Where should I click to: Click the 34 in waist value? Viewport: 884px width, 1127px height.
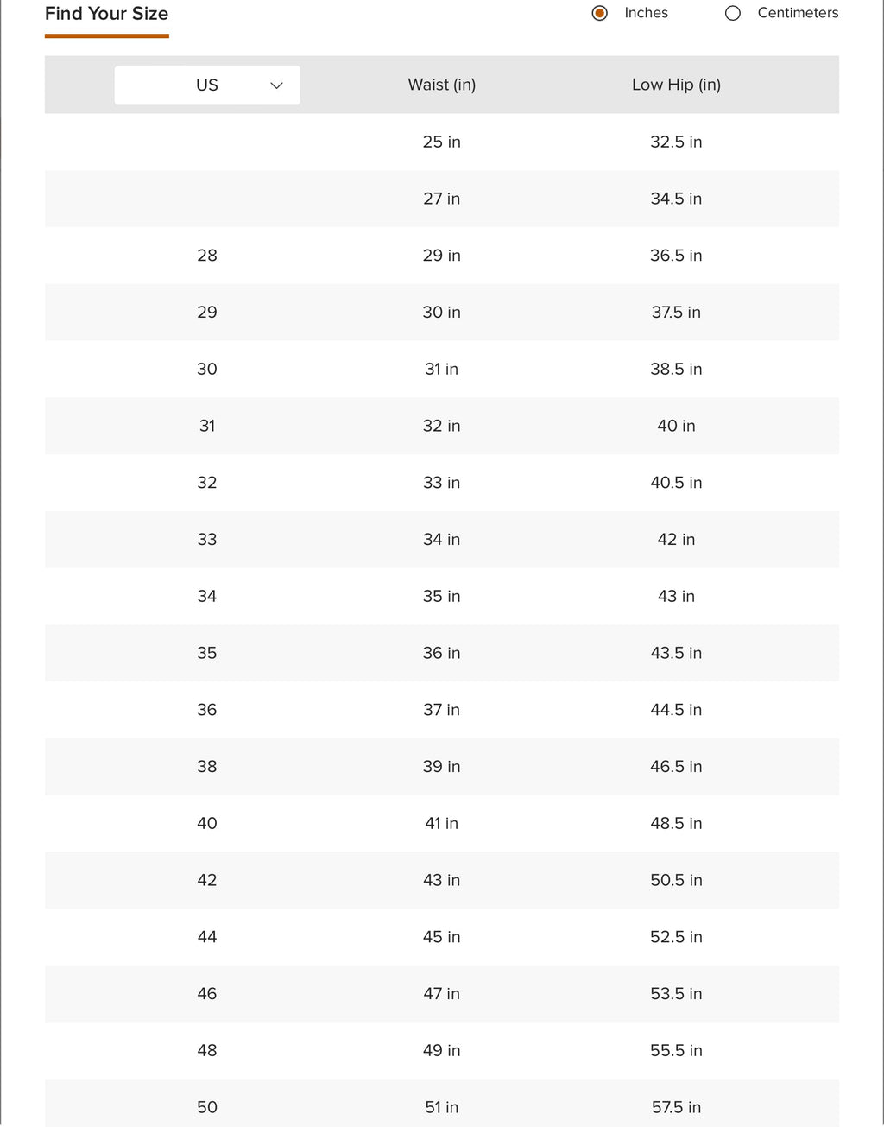[441, 540]
